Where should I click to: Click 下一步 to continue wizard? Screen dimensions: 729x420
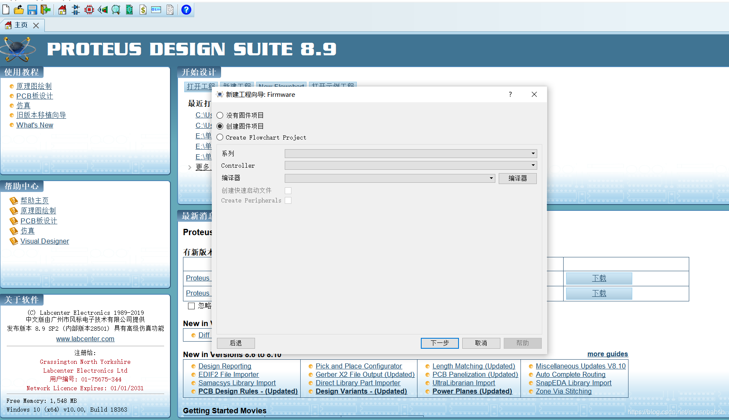pos(440,343)
